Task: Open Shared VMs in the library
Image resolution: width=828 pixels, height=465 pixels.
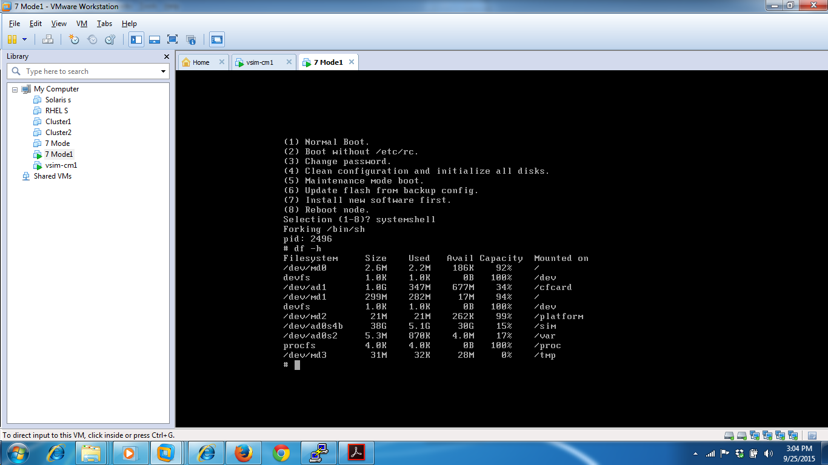Action: tap(53, 176)
